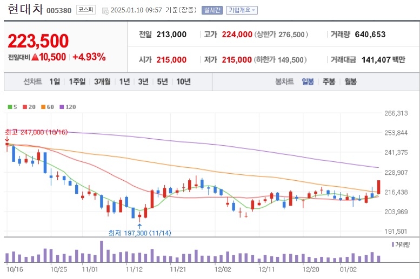Image resolution: width=420 pixels, height=279 pixels.
Task: Click the 코스피 market badge
Action: point(86,10)
